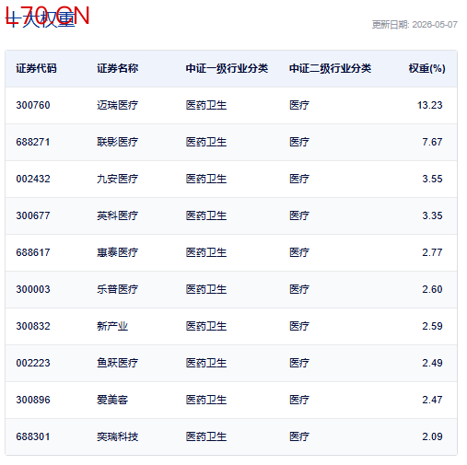Viewport: 467px width, 465px height.
Task: Click the 权重(%) column header
Action: [427, 68]
